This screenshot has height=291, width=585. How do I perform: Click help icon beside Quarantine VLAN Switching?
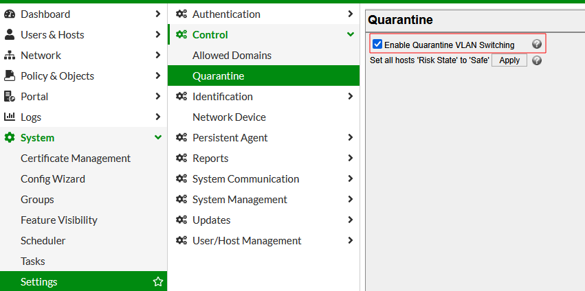coord(537,45)
